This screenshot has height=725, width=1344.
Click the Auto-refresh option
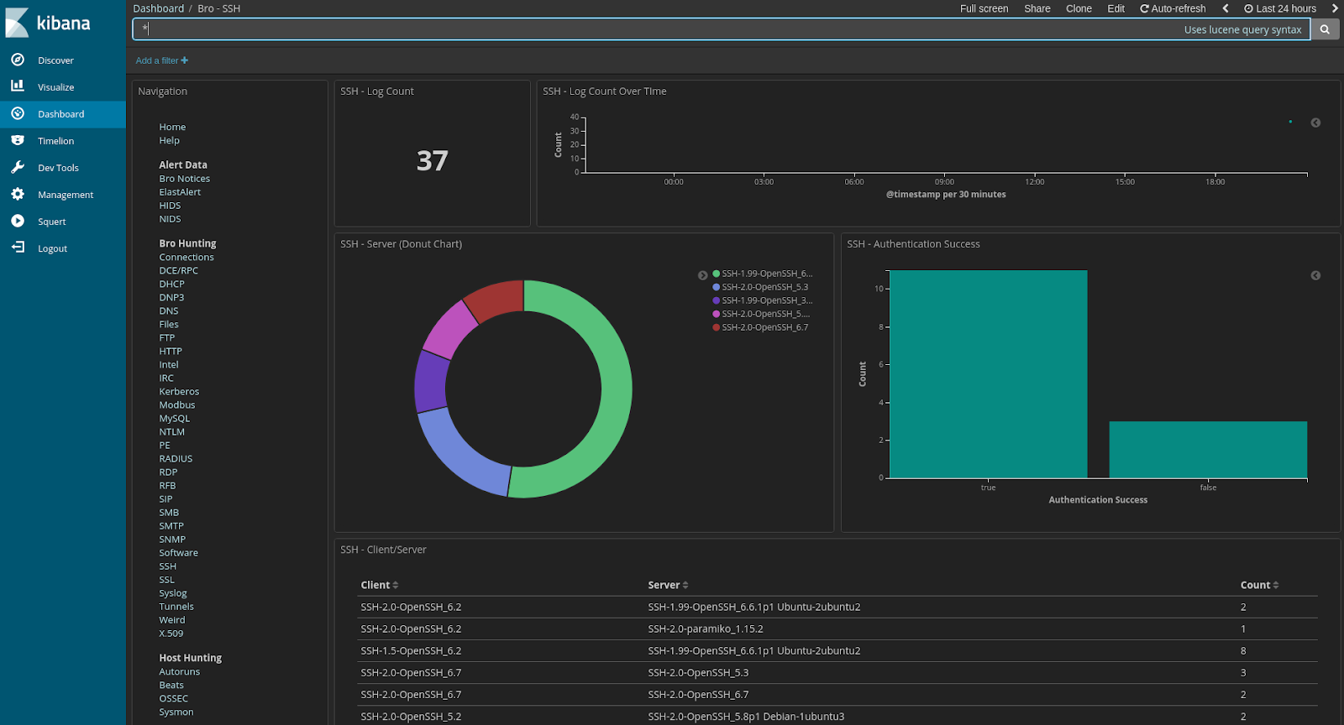(1173, 8)
